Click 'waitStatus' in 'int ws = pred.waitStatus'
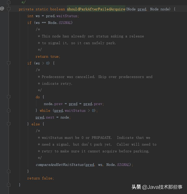This screenshot has height=194, width=187. pyautogui.click(x=67, y=16)
